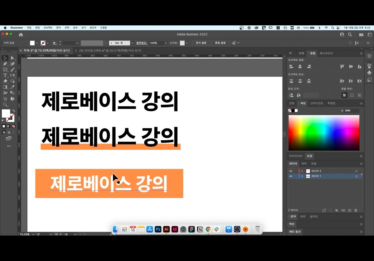
Task: Open fill color dropdown in control bar
Action: point(37,43)
